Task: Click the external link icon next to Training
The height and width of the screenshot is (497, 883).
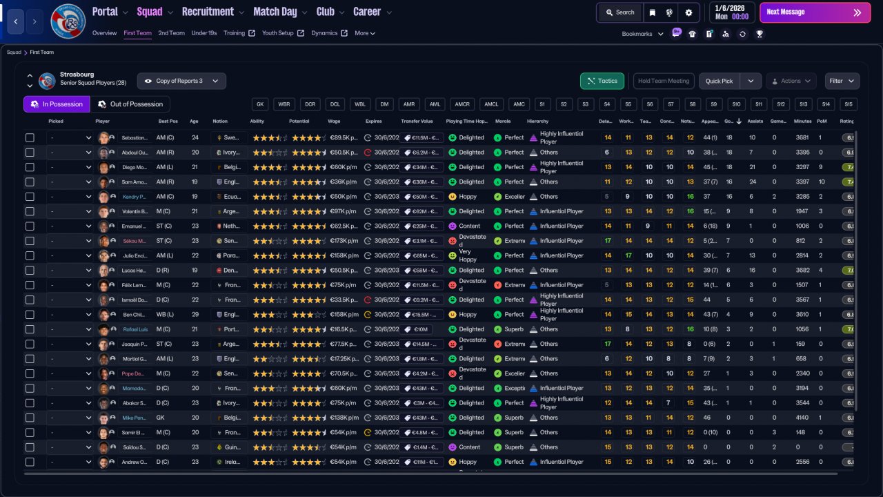Action: (252, 33)
